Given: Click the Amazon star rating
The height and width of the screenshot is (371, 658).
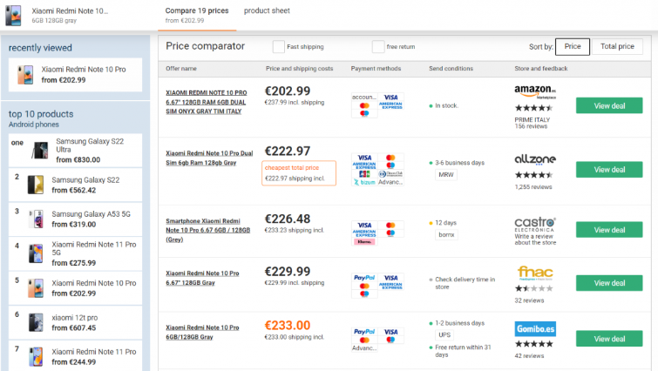Looking at the screenshot, I should click(x=533, y=108).
